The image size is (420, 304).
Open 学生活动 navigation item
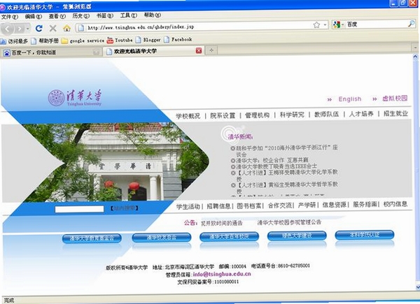[x=188, y=206]
